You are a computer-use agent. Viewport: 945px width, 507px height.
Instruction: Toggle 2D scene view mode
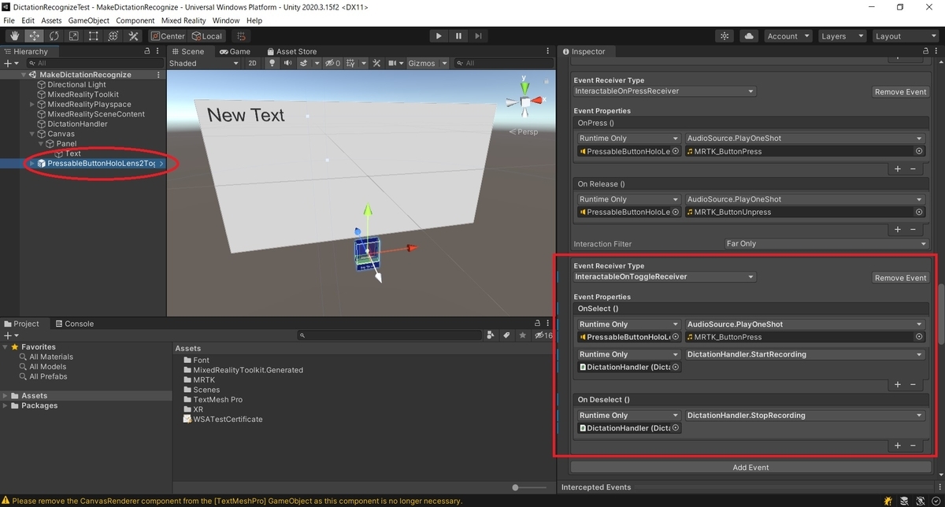[x=253, y=63]
